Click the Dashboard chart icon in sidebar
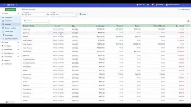191x107 pixels. [2, 64]
